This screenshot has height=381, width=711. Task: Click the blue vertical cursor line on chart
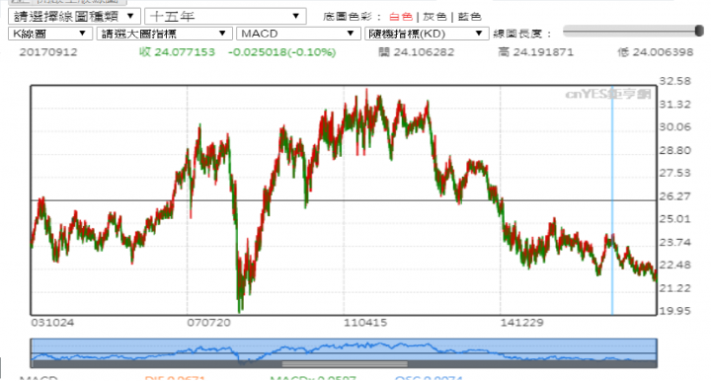[612, 199]
